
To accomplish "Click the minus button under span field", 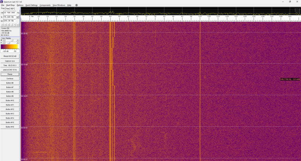I will pos(11,25).
